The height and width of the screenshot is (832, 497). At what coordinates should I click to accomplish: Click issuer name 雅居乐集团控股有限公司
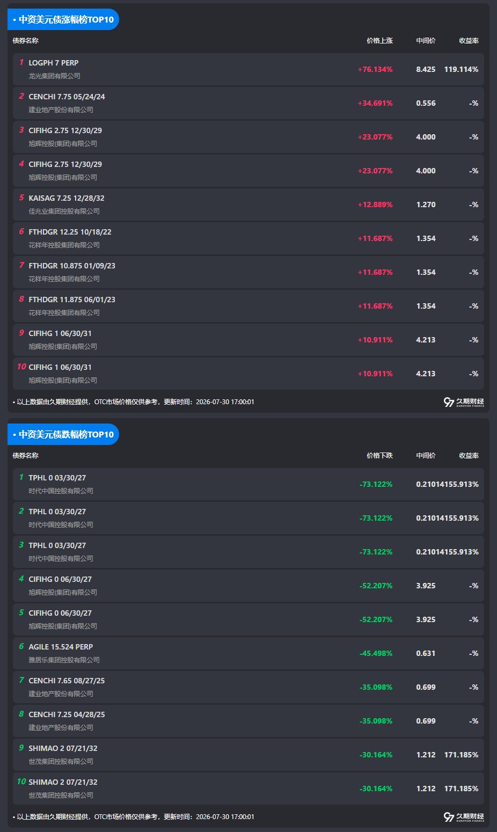[64, 660]
